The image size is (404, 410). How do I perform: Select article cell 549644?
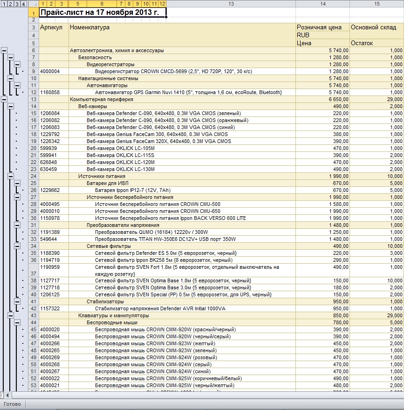click(x=54, y=239)
